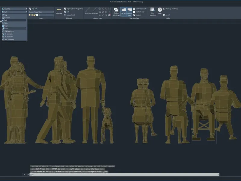The width and height of the screenshot is (241, 181).
Task: Click the layer color swatch
Action: pos(37,15)
